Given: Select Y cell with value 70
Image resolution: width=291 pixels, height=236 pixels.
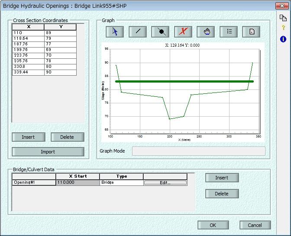Looking at the screenshot, I should pos(60,55).
